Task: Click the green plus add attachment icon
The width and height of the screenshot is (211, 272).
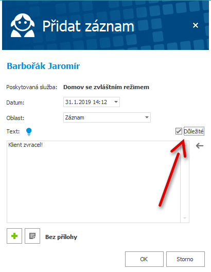Action: pos(14,236)
